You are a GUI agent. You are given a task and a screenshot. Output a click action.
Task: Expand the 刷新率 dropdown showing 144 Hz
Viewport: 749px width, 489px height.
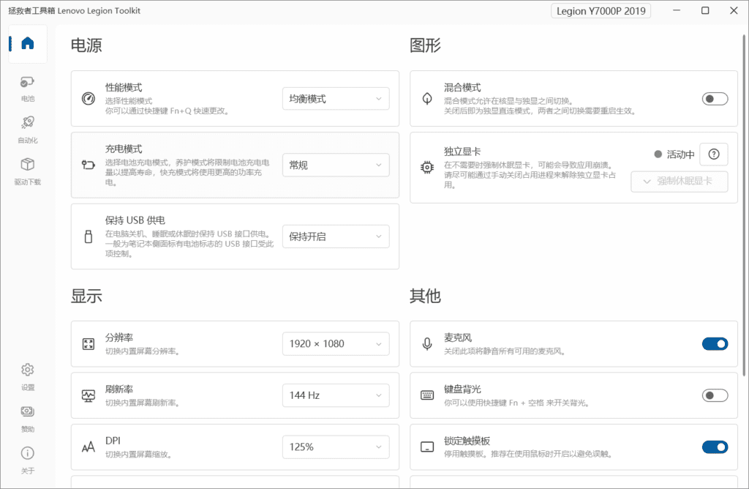(336, 395)
